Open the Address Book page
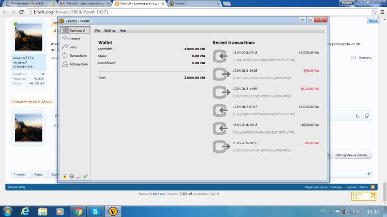The image size is (387, 217). (75, 64)
